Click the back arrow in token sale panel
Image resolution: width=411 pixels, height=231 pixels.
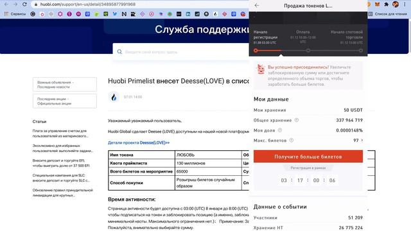(257, 6)
